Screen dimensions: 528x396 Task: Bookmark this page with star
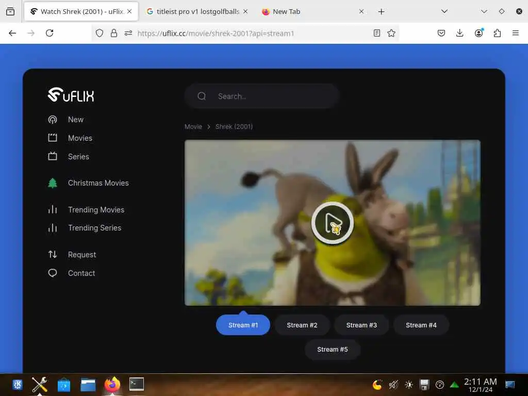[391, 33]
